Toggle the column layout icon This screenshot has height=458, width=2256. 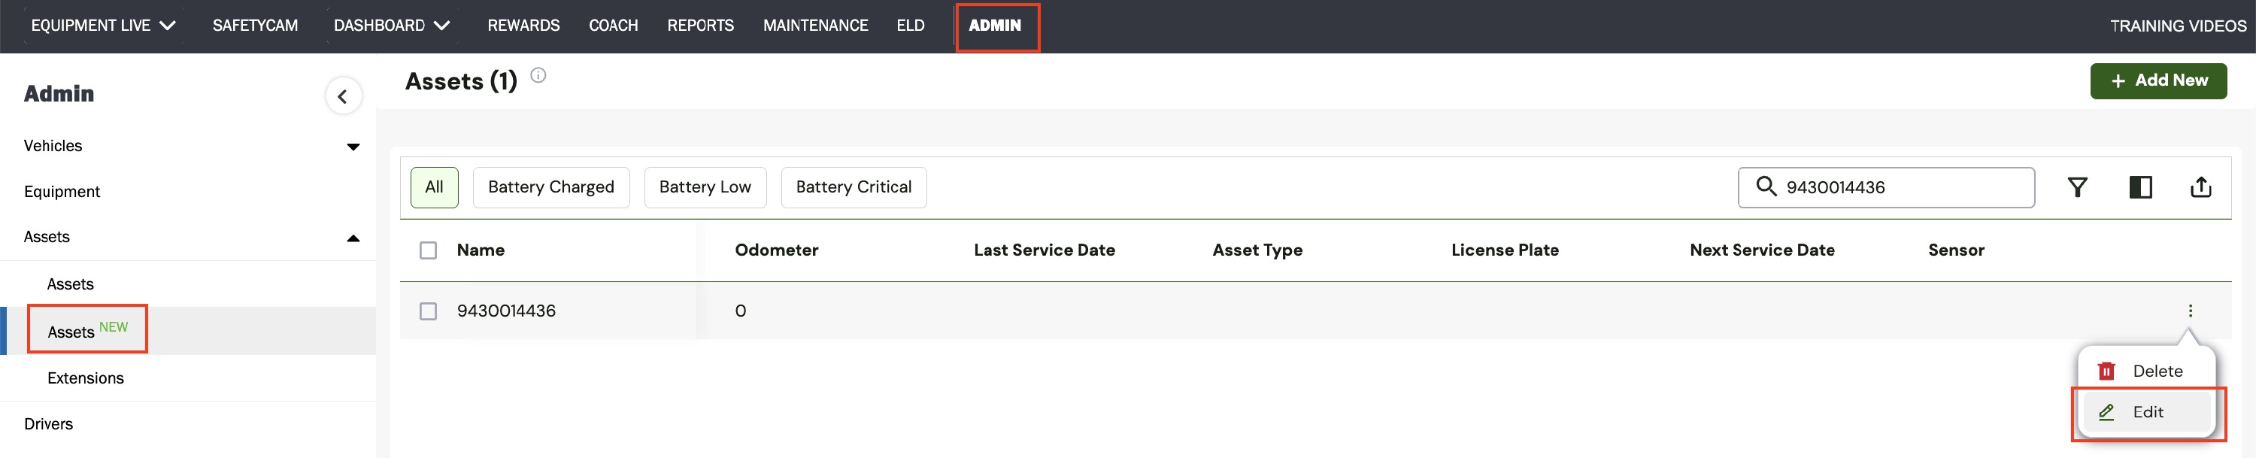(2139, 187)
